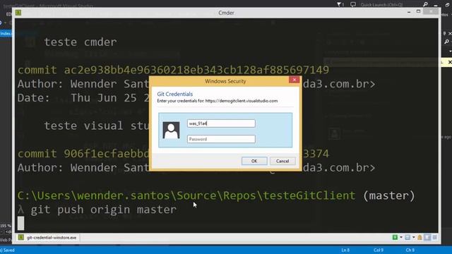Click the 'teste cmder' commit message text
Image resolution: width=452 pixels, height=254 pixels.
[81, 42]
